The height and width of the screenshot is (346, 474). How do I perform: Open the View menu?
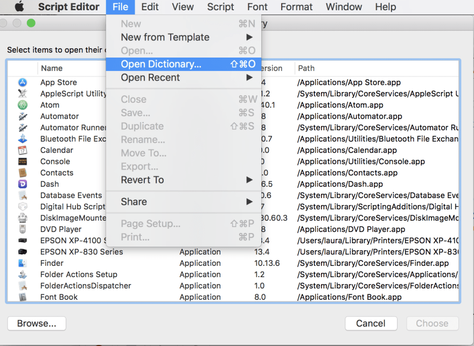183,6
